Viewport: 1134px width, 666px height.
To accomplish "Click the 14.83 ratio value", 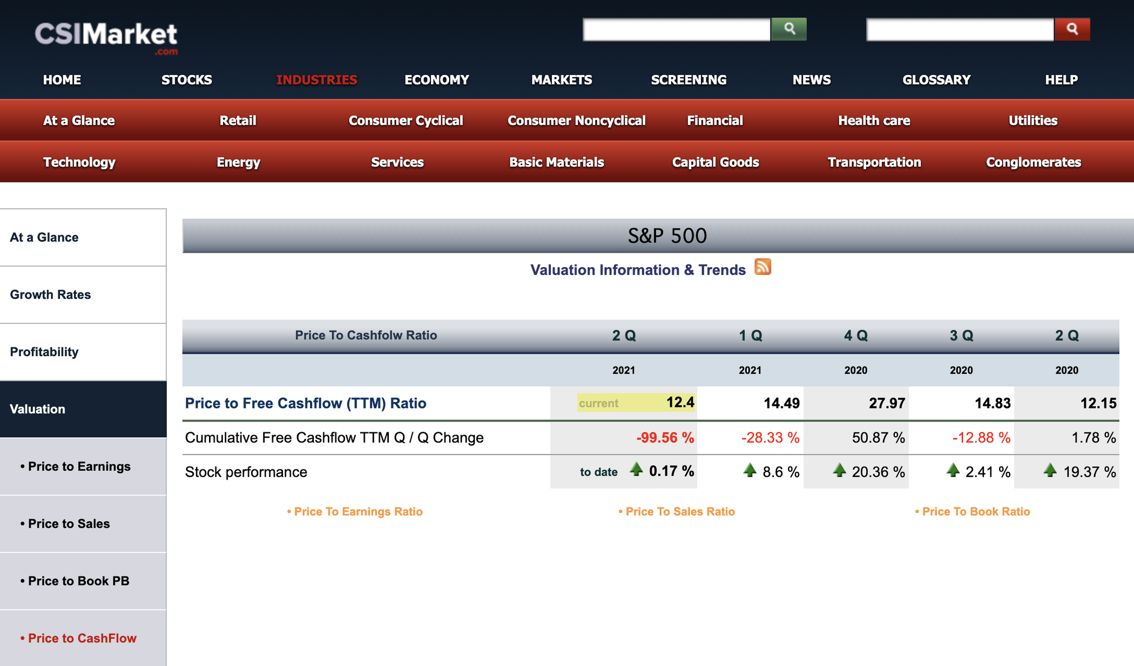I will pos(993,403).
